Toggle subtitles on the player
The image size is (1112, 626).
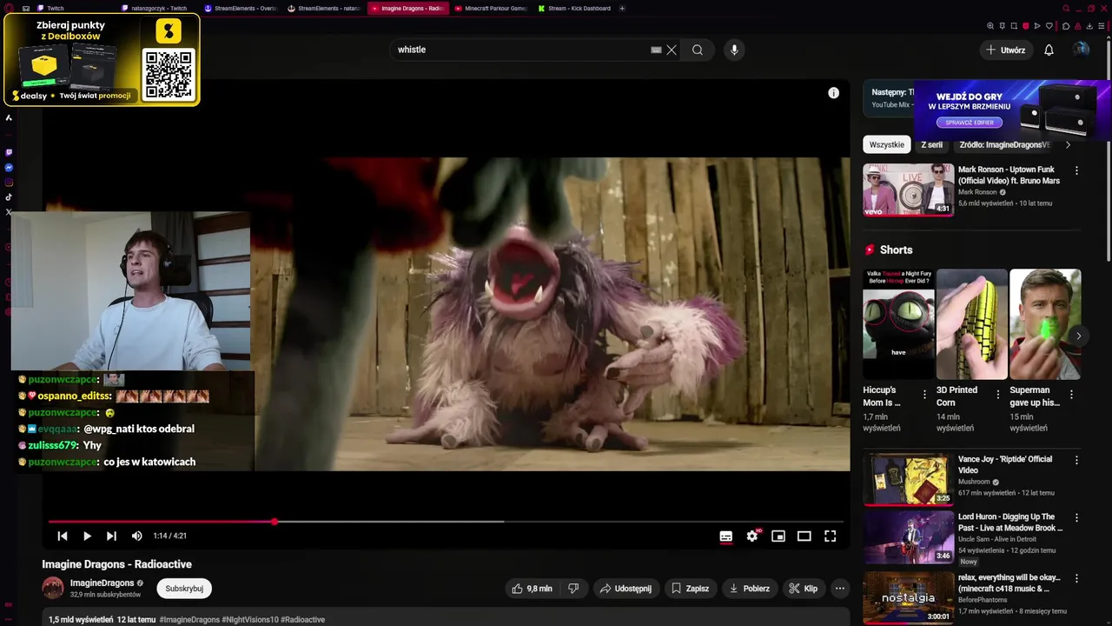726,536
